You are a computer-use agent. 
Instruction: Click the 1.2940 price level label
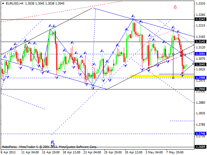click(x=201, y=89)
